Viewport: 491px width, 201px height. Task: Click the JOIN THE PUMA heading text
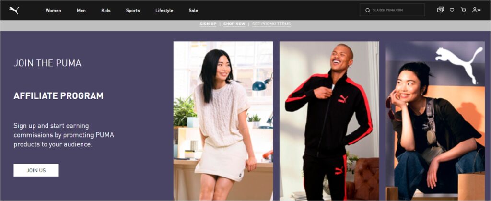click(47, 63)
